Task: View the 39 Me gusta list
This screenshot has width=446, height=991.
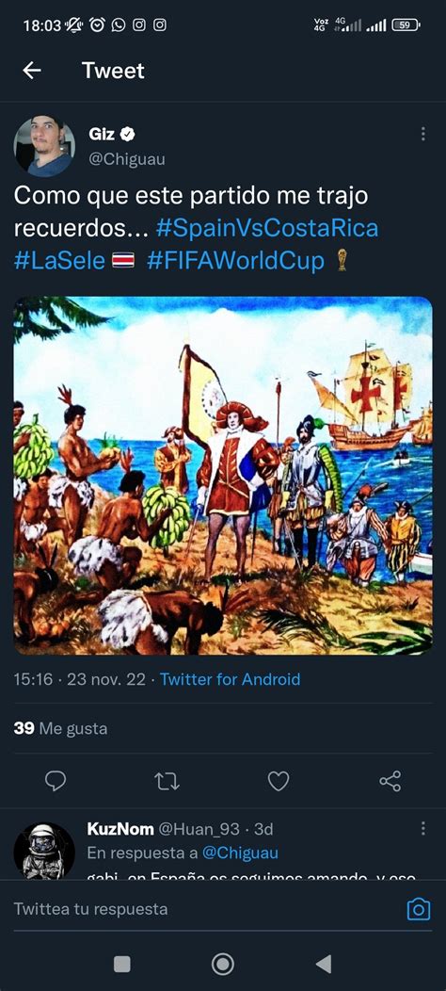Action: tap(60, 729)
